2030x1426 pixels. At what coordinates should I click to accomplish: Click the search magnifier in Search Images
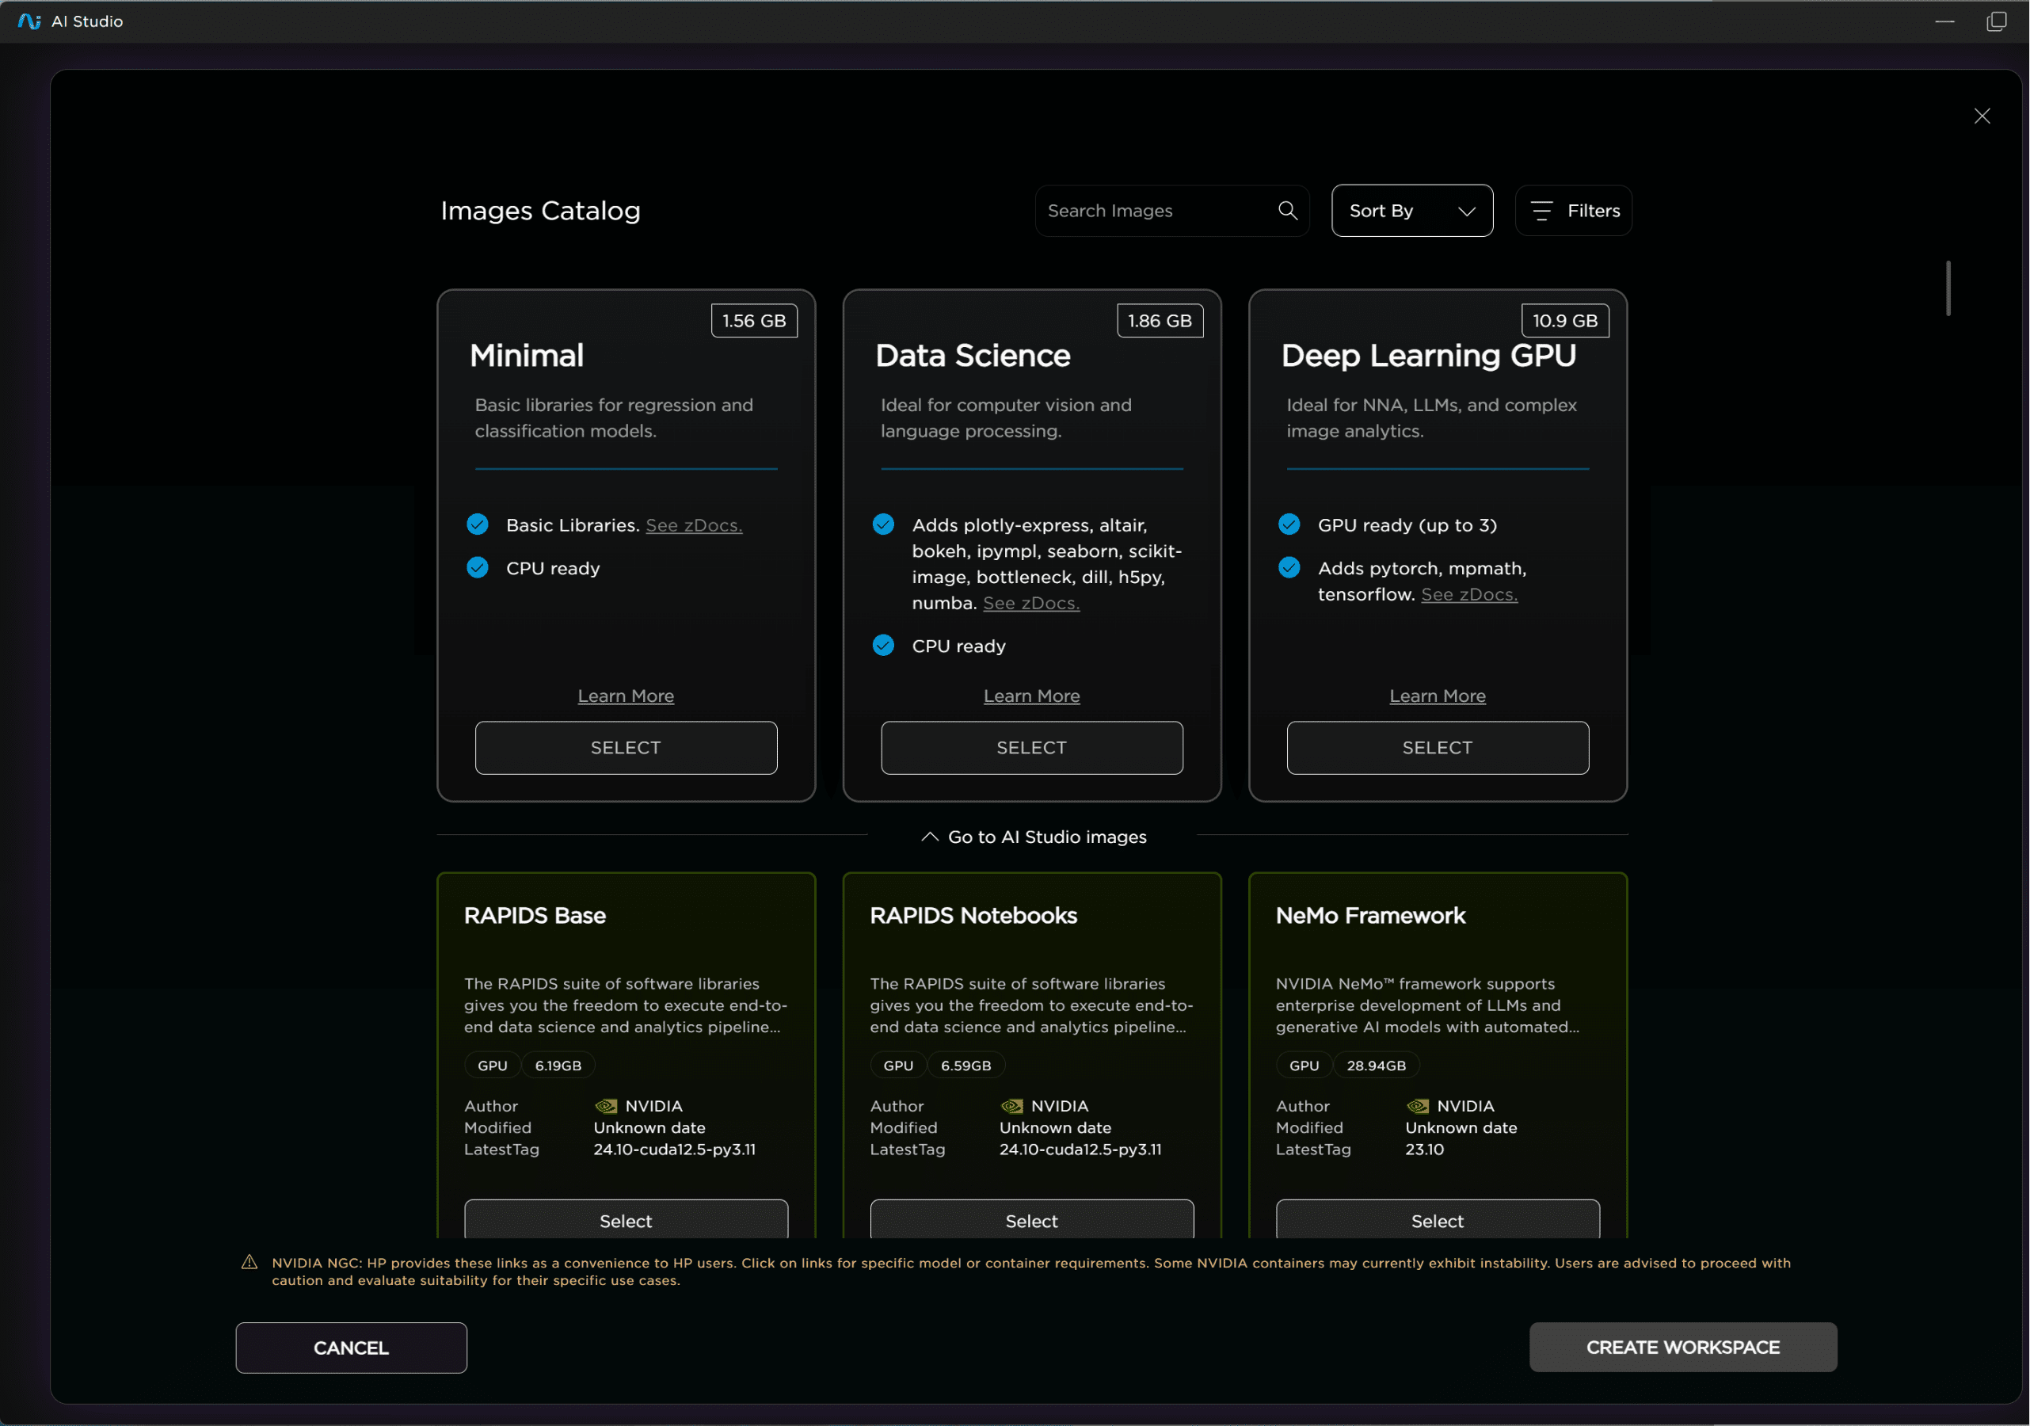[x=1287, y=211]
